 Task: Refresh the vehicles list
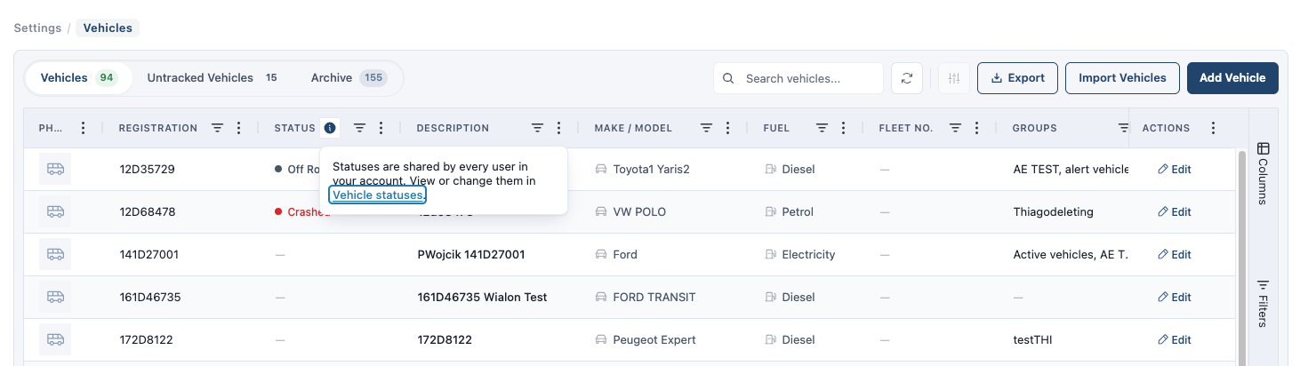click(907, 78)
